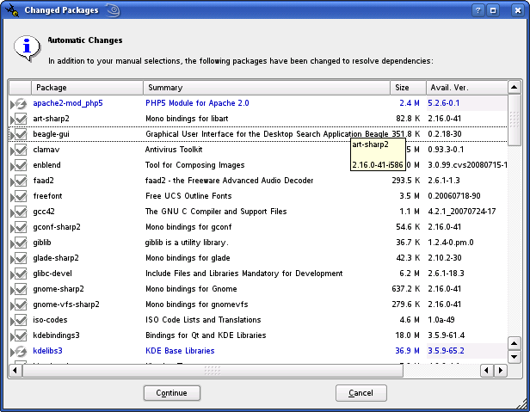Toggle the freefont package checkbox
The height and width of the screenshot is (412, 530).
point(21,196)
